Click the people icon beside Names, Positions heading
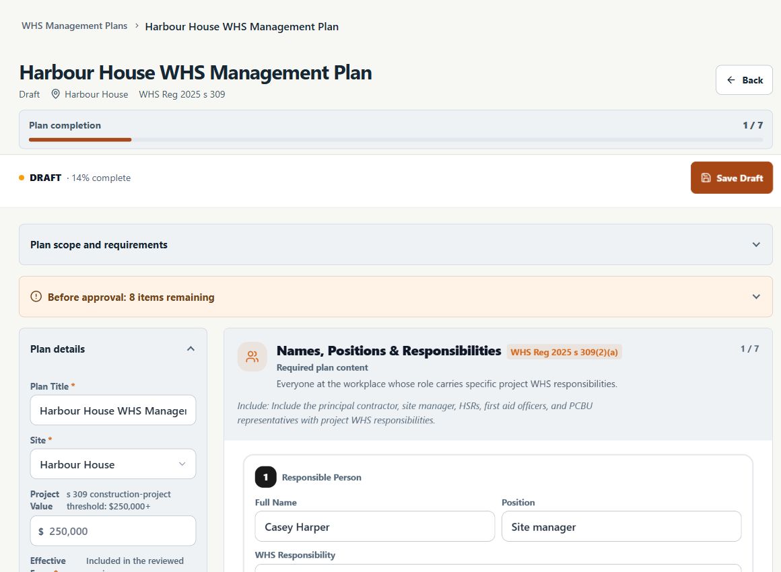 click(x=252, y=357)
